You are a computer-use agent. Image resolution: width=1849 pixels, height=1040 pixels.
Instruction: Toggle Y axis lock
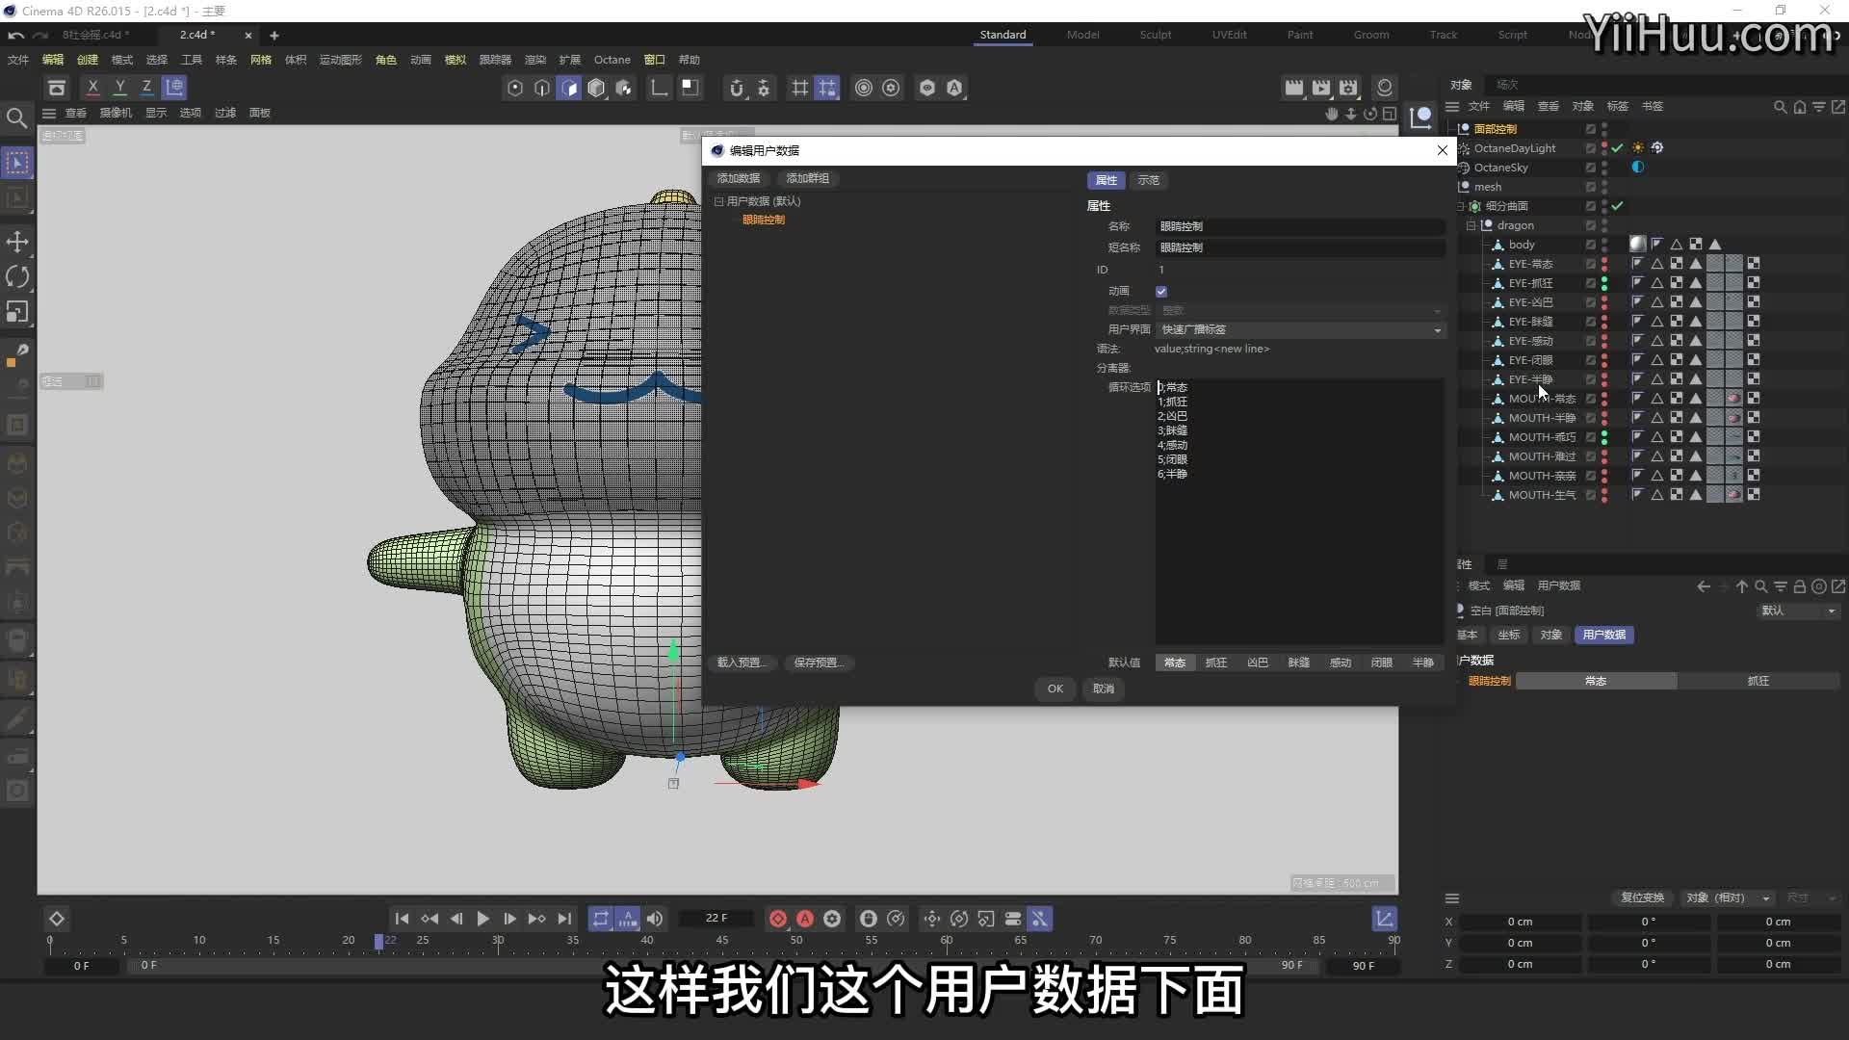[x=119, y=88]
